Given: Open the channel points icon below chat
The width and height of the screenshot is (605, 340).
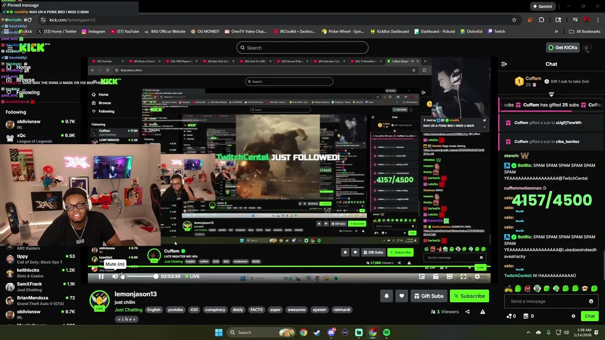Looking at the screenshot, I should 509,316.
